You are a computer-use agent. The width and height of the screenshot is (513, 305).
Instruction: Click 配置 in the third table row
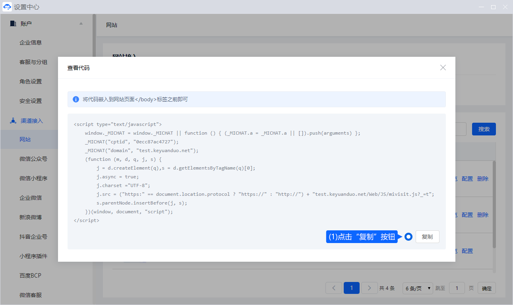[x=467, y=251]
